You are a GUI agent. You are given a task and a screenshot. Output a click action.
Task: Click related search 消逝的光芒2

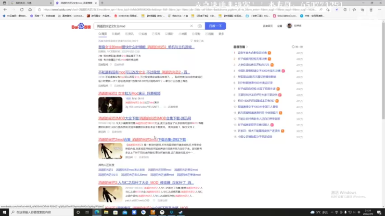[105, 170]
